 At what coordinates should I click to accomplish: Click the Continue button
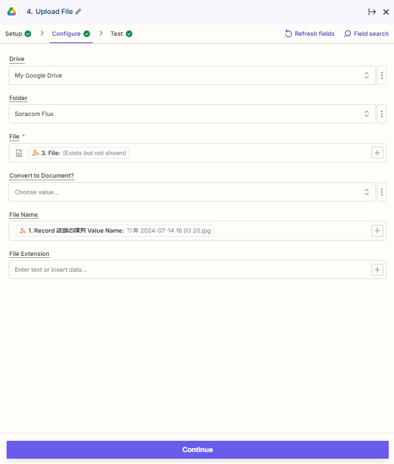pyautogui.click(x=197, y=449)
